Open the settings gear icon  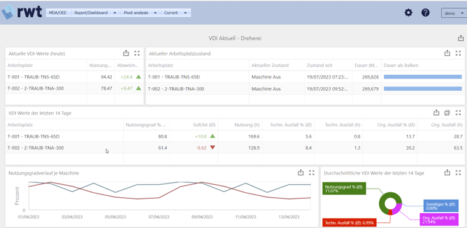tap(408, 12)
